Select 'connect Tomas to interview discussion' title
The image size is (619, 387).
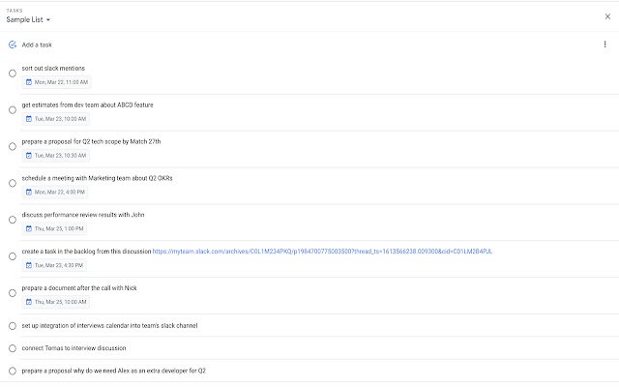pos(74,348)
